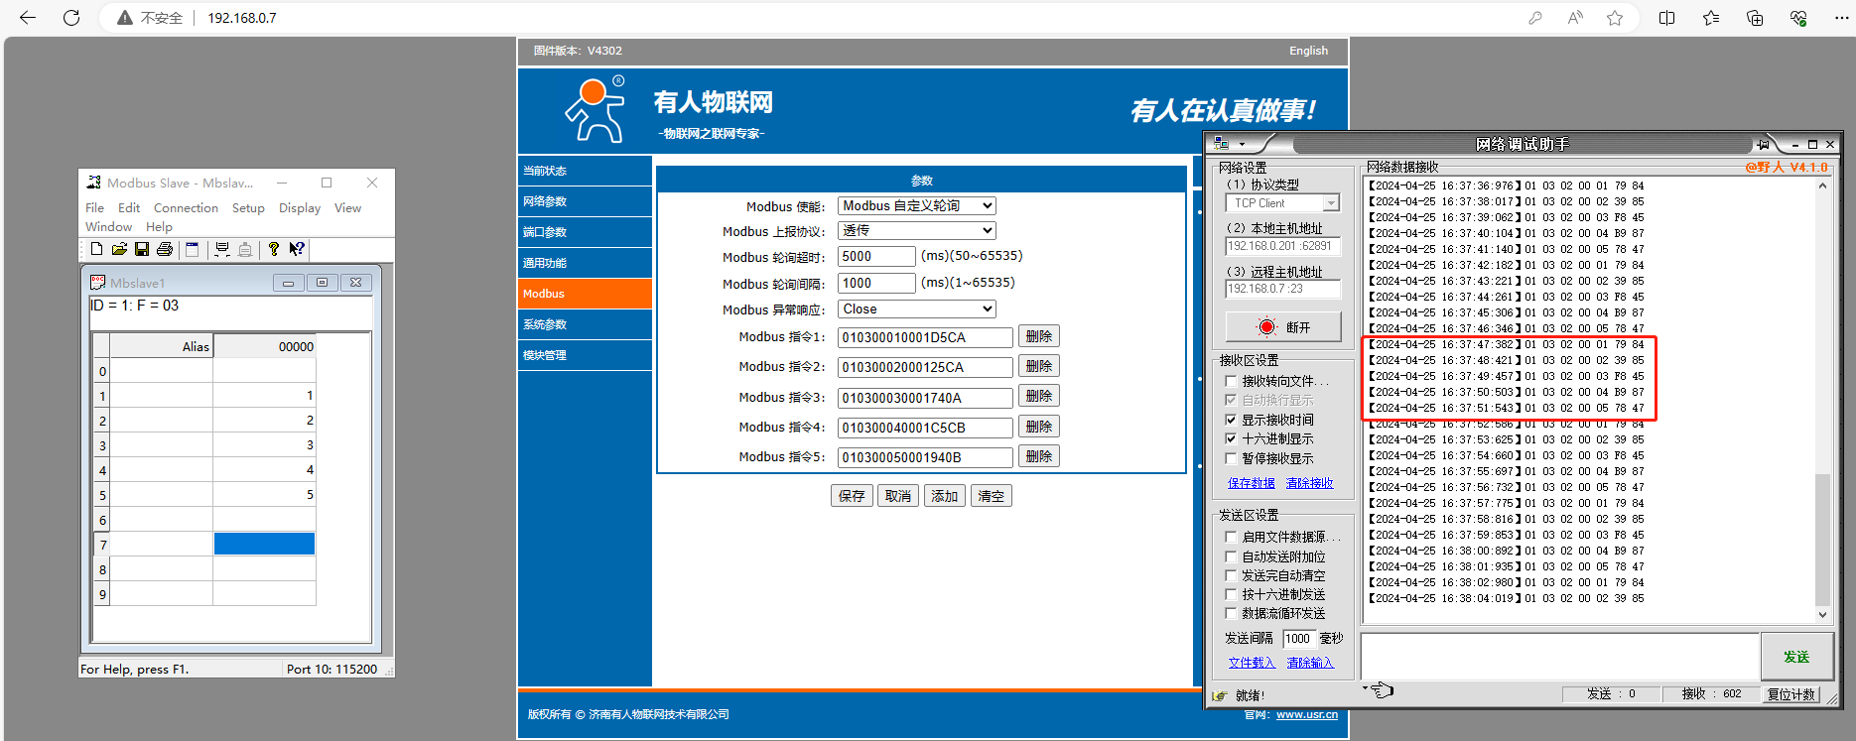Click the pointing hand icon below send box
This screenshot has width=1856, height=741.
(1381, 689)
